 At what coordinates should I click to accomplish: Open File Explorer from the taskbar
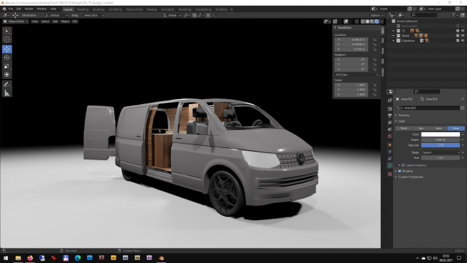pos(18,258)
